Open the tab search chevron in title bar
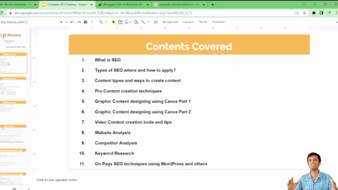This screenshot has width=338, height=190. coord(304,4)
